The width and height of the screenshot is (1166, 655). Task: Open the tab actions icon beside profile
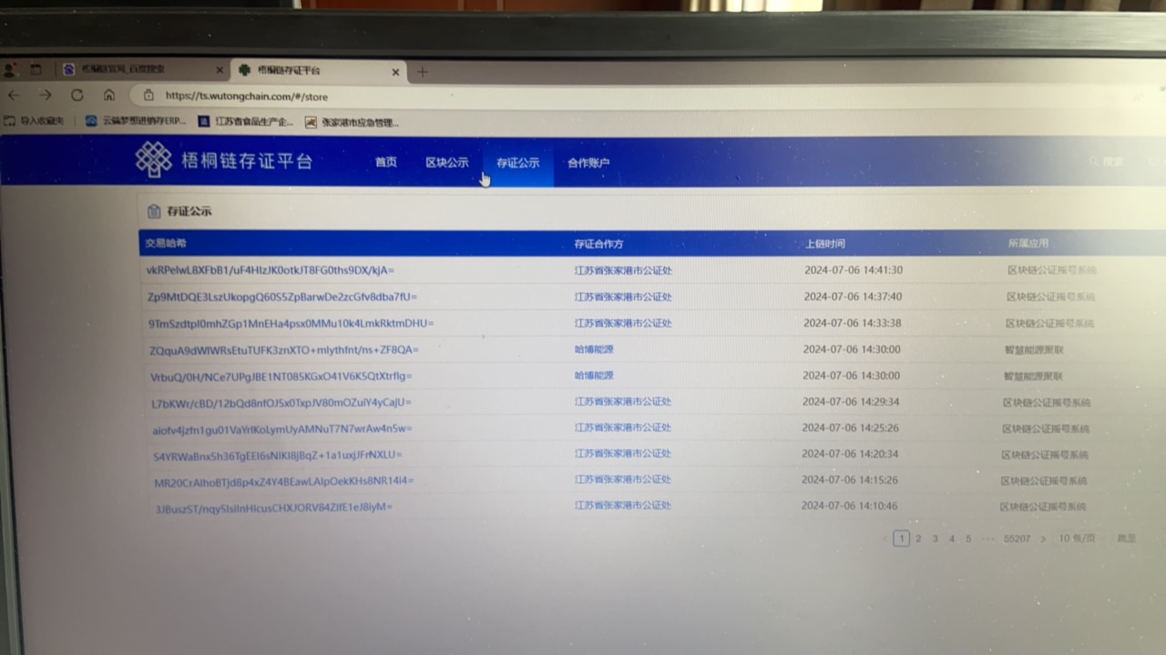click(x=36, y=69)
